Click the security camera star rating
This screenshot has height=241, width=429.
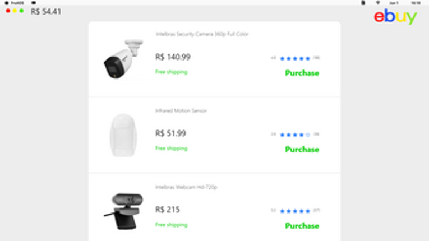(295, 58)
